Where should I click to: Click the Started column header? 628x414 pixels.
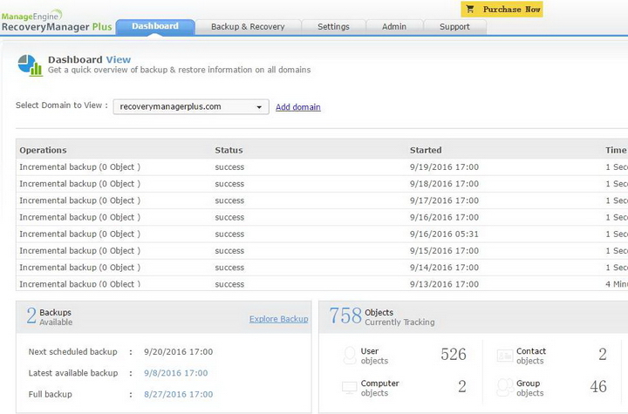coord(426,150)
